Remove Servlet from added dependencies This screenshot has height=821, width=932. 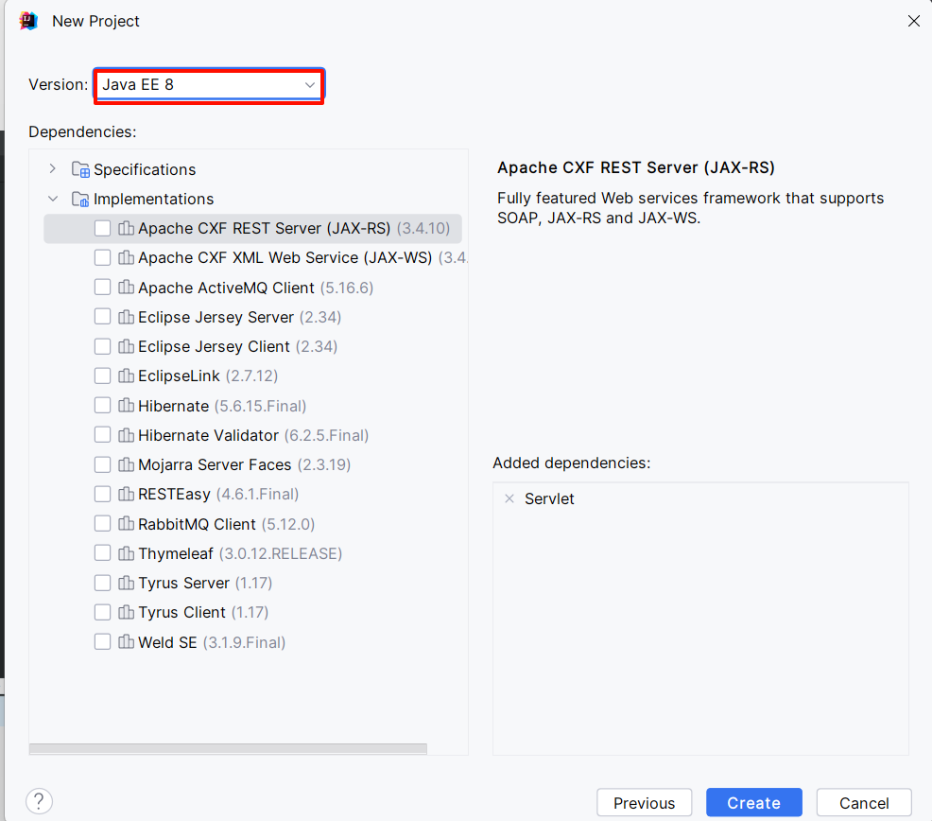coord(509,498)
